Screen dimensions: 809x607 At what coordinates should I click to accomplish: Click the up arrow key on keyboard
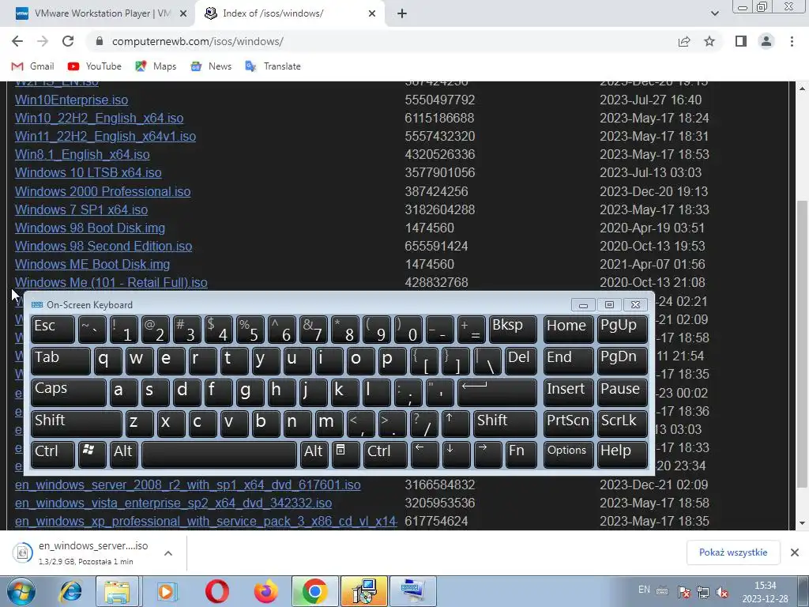pos(456,424)
